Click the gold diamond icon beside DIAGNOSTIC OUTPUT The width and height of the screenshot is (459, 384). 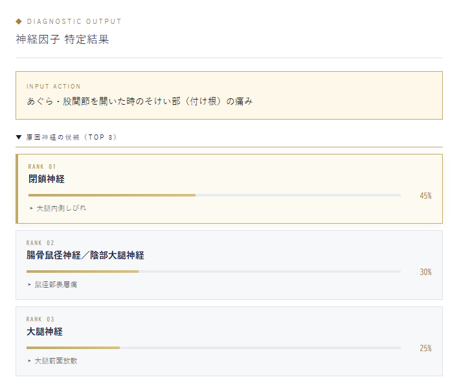tap(19, 21)
